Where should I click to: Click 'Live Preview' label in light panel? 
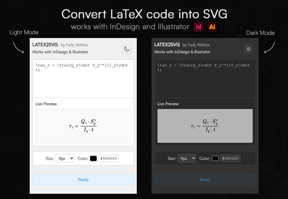(46, 104)
